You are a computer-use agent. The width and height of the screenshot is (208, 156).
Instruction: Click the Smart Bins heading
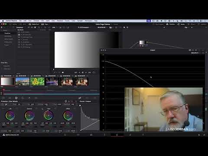click(4, 63)
